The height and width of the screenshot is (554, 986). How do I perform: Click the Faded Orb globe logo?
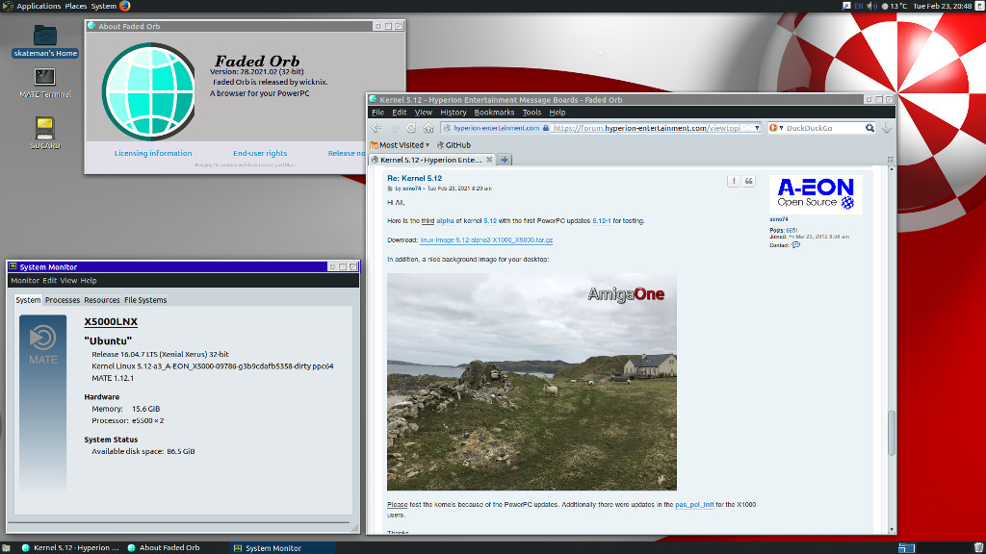[x=149, y=91]
